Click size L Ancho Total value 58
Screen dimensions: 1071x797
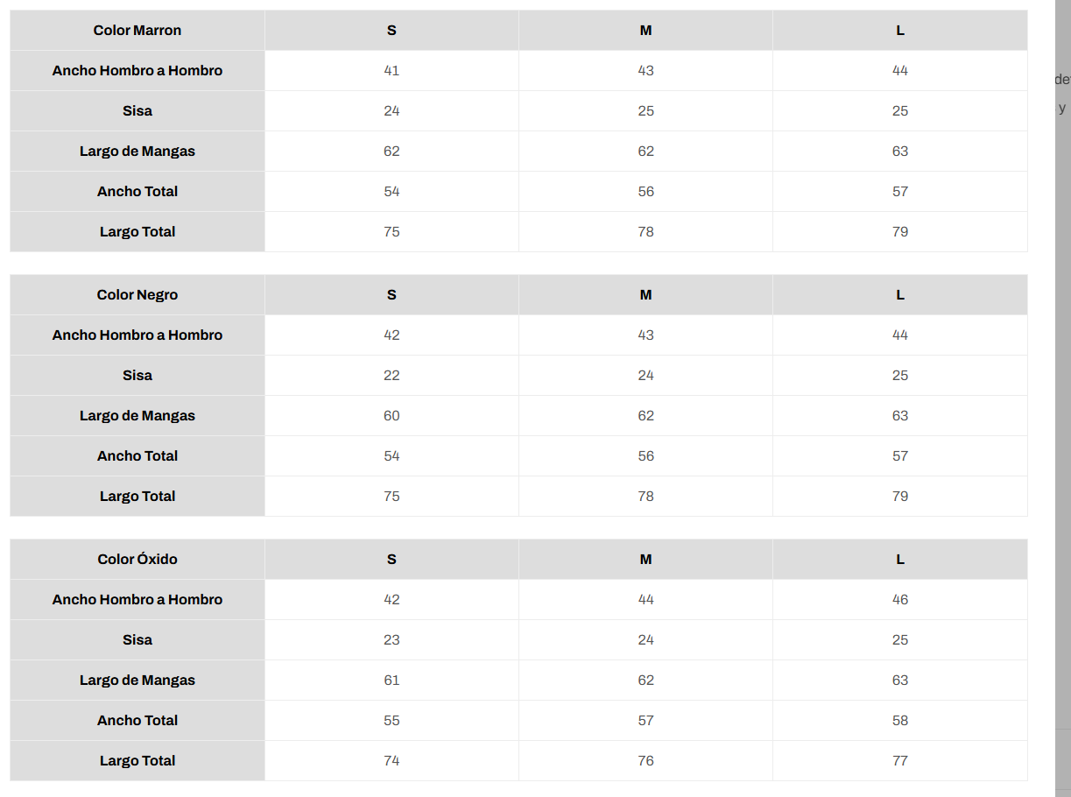click(x=900, y=721)
